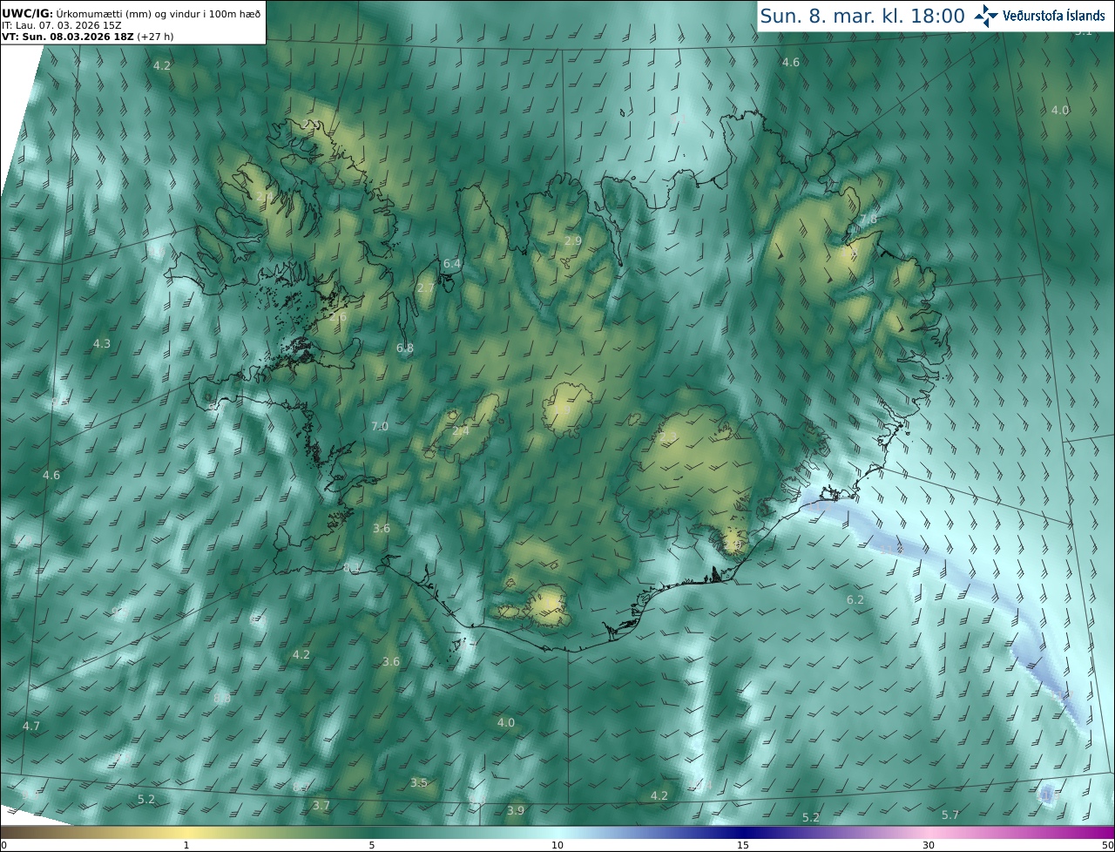Click the 0 tick on the color scale
The image size is (1115, 852).
click(3, 845)
